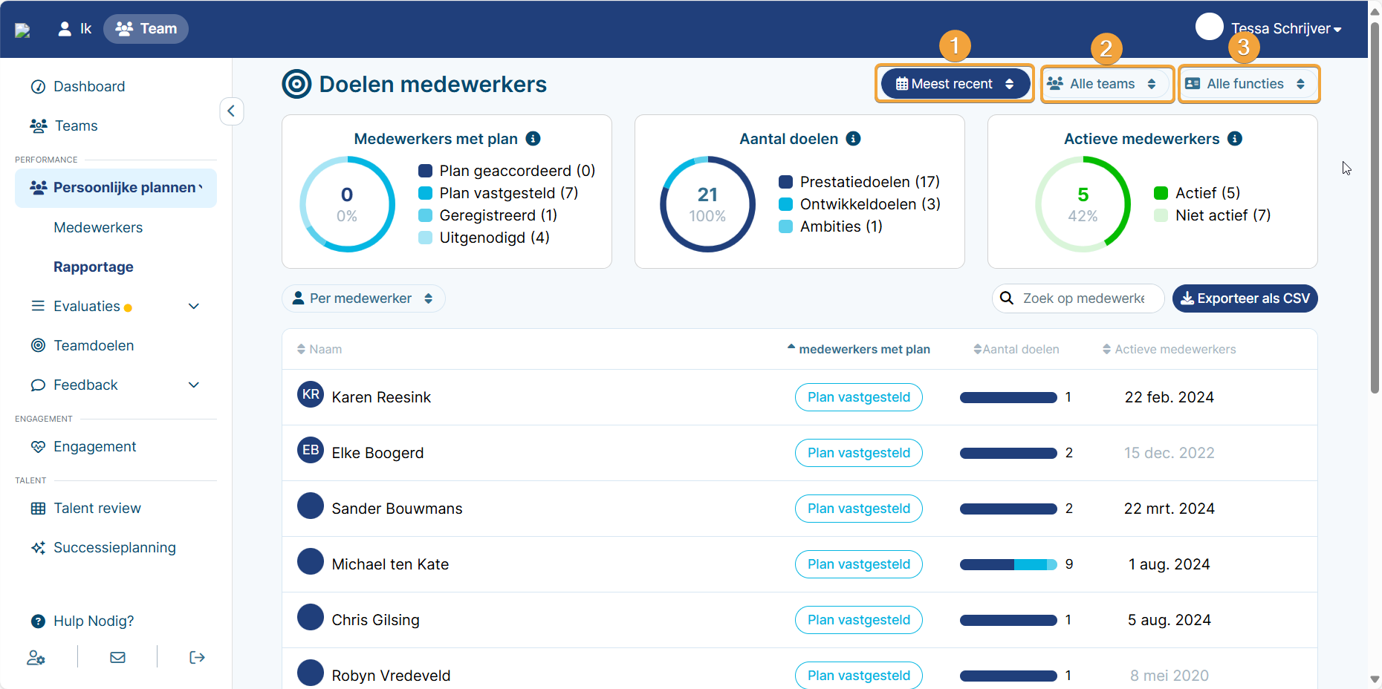Open Karen Reesink's row
This screenshot has width=1382, height=689.
tap(799, 398)
